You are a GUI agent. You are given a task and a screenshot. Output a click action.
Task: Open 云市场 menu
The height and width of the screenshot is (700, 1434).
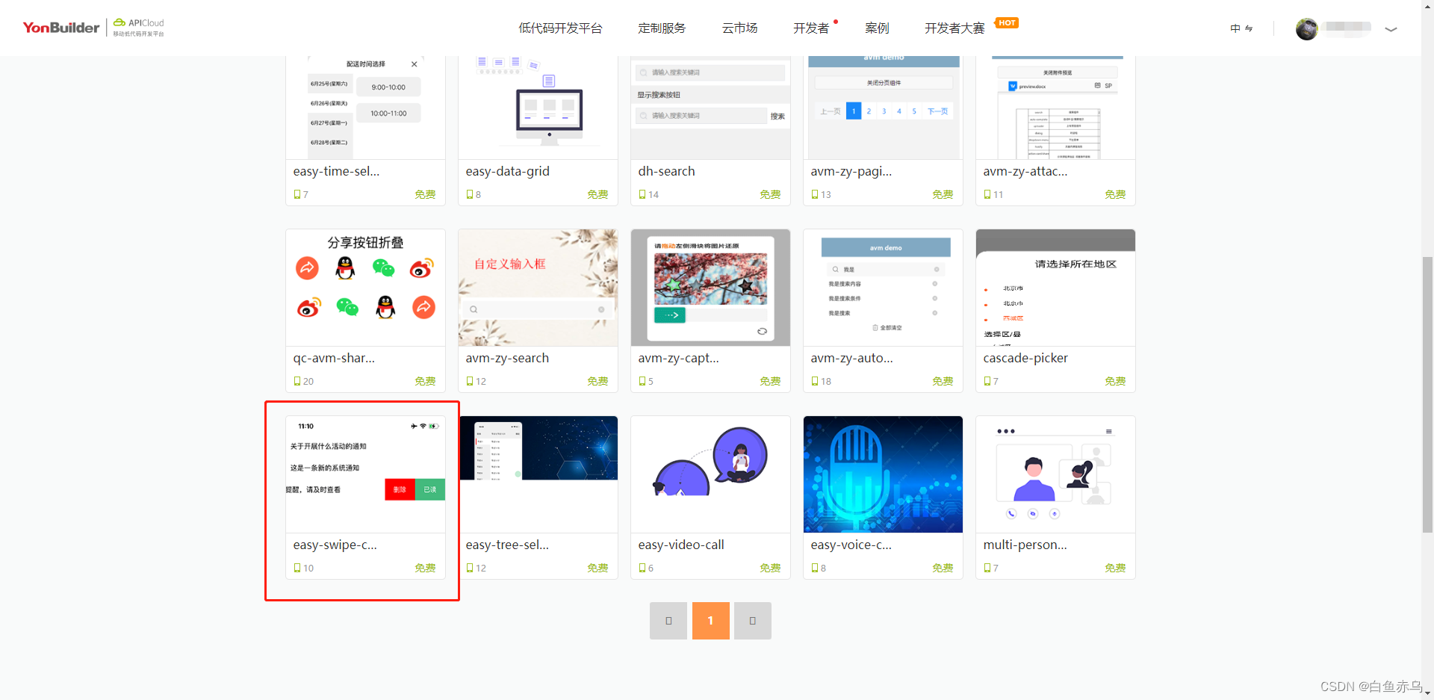coord(739,28)
